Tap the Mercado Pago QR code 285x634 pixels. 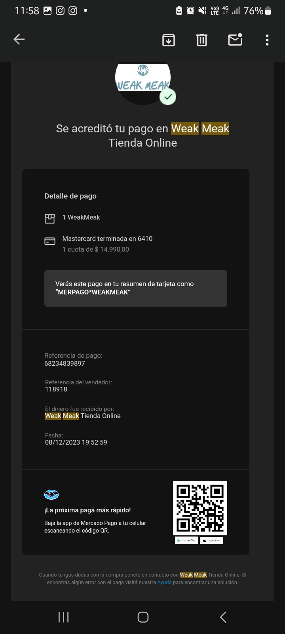click(x=200, y=508)
